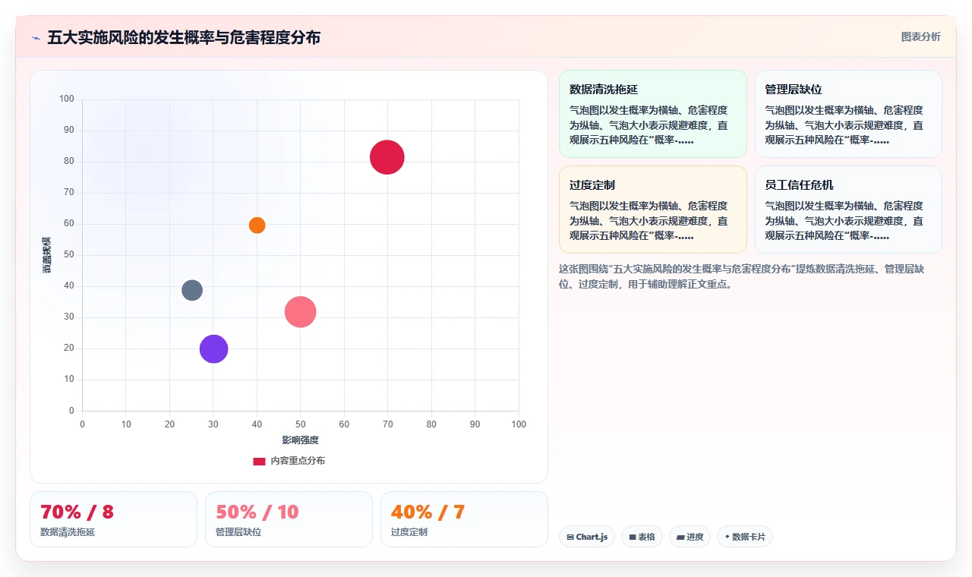This screenshot has width=972, height=577.
Task: Select the 员工信任危机 info card
Action: pyautogui.click(x=848, y=210)
